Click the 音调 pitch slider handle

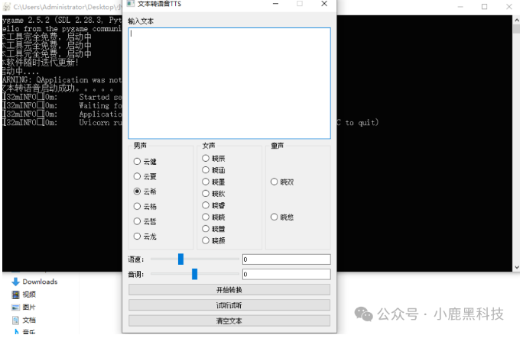195,274
